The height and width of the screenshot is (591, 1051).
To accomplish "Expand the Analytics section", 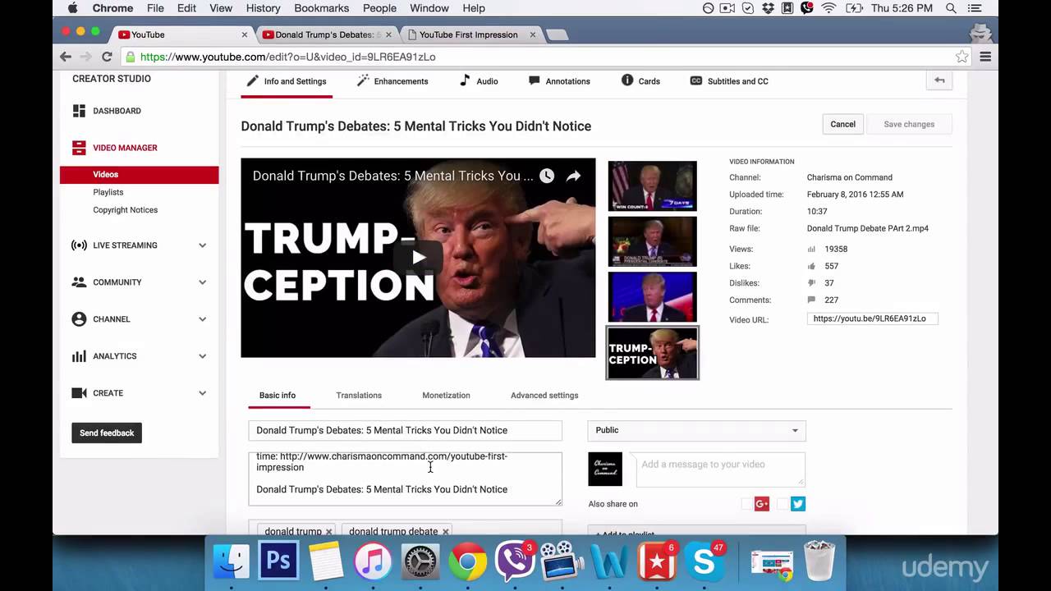I will [x=202, y=356].
